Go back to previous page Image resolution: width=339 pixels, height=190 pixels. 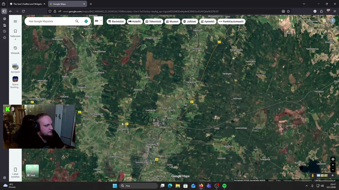tap(11, 11)
